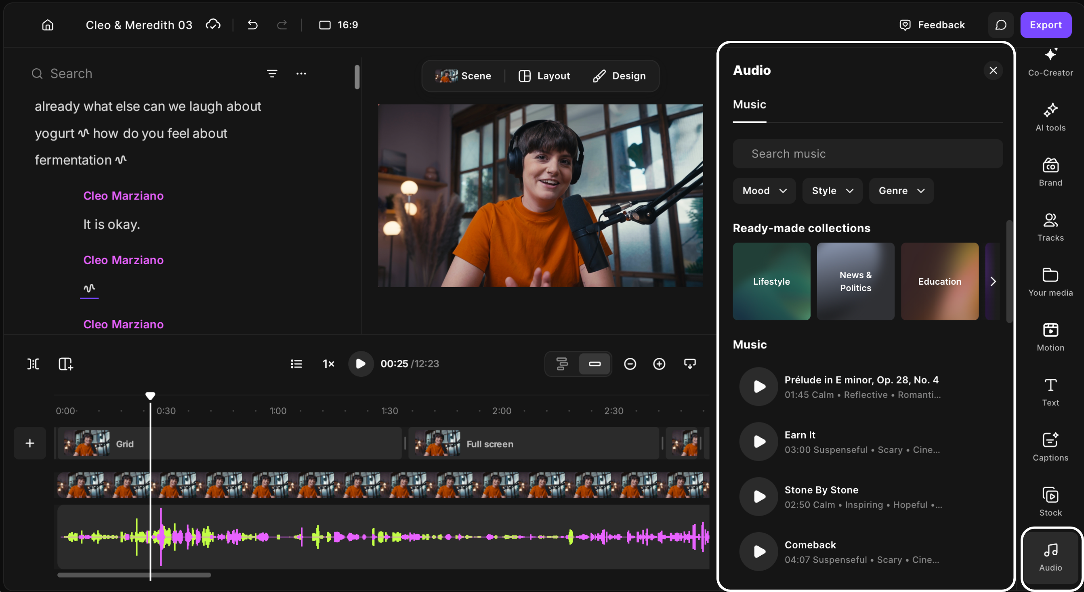The width and height of the screenshot is (1084, 592).
Task: Open the Motion panel
Action: coord(1050,337)
